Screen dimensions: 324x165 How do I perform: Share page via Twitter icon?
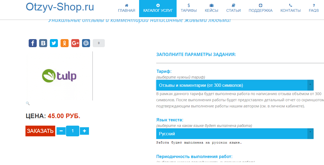[x=54, y=43]
